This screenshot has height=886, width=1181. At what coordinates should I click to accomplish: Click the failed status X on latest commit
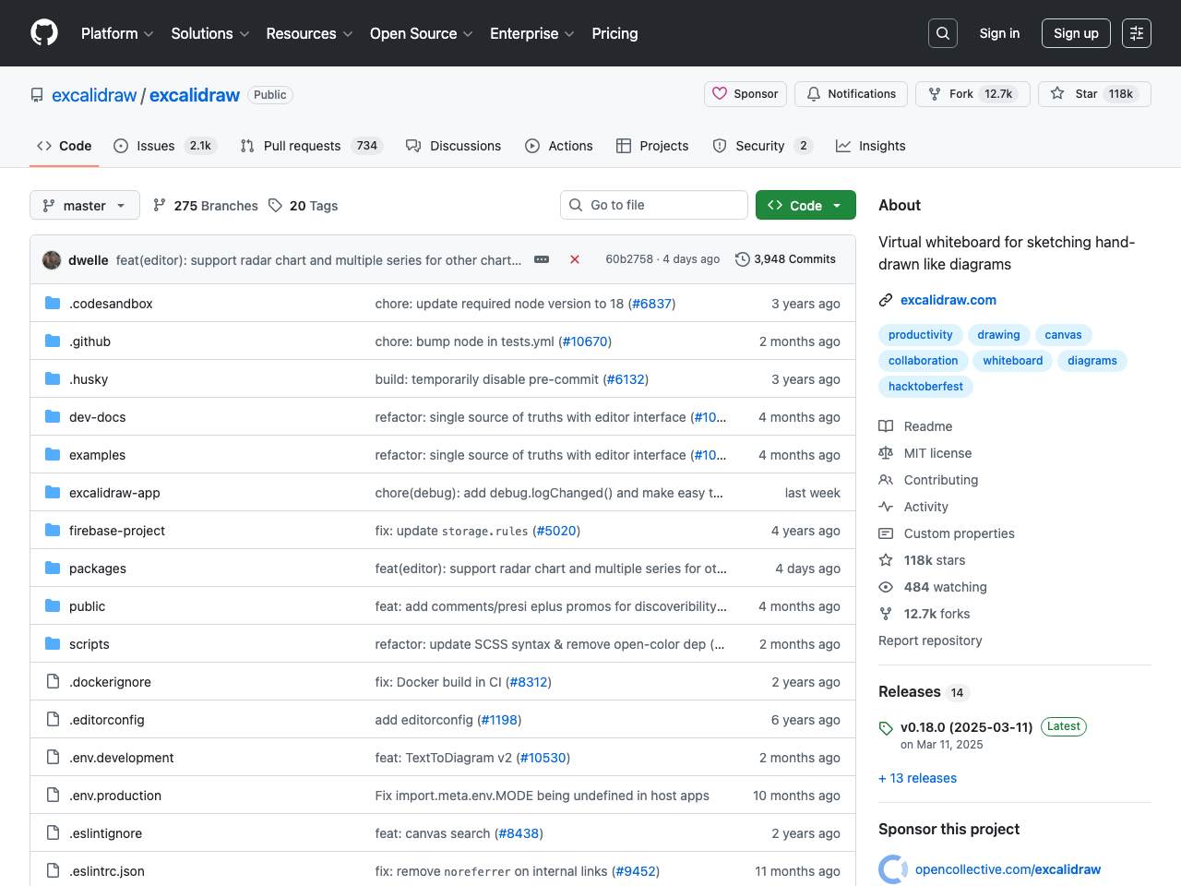pyautogui.click(x=575, y=259)
